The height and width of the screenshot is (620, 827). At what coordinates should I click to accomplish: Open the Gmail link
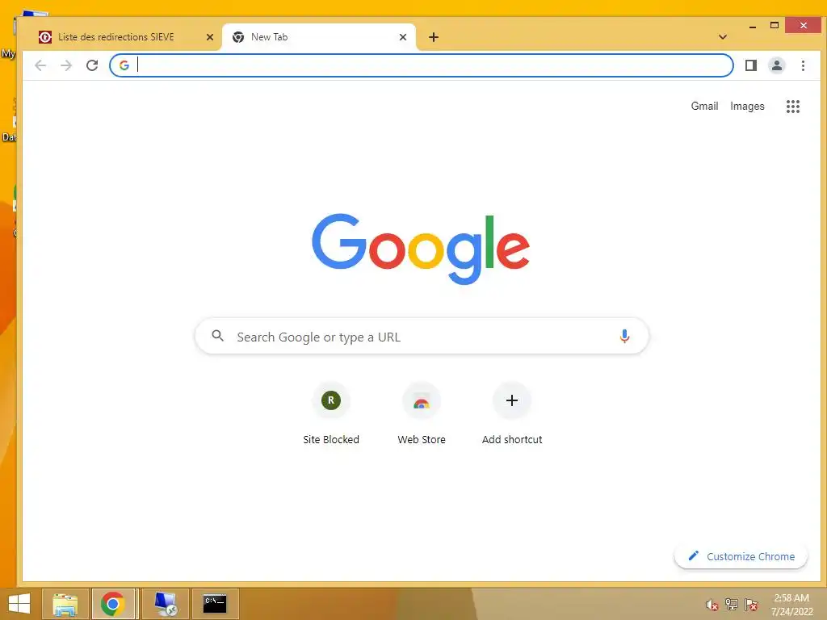click(704, 106)
